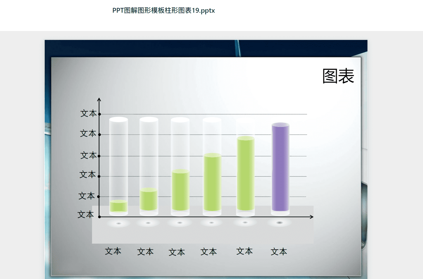Click the 文本 label beside the axis origin
Viewport: 423px width, 279px height.
point(86,214)
